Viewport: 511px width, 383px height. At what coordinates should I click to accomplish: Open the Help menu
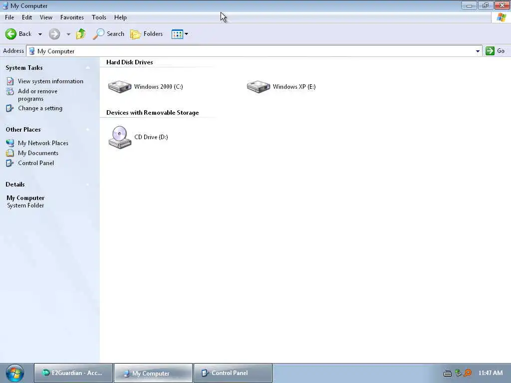pos(120,17)
